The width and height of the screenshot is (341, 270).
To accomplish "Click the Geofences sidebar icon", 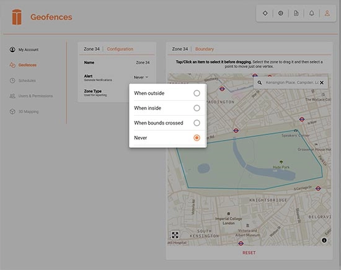I will click(x=12, y=65).
